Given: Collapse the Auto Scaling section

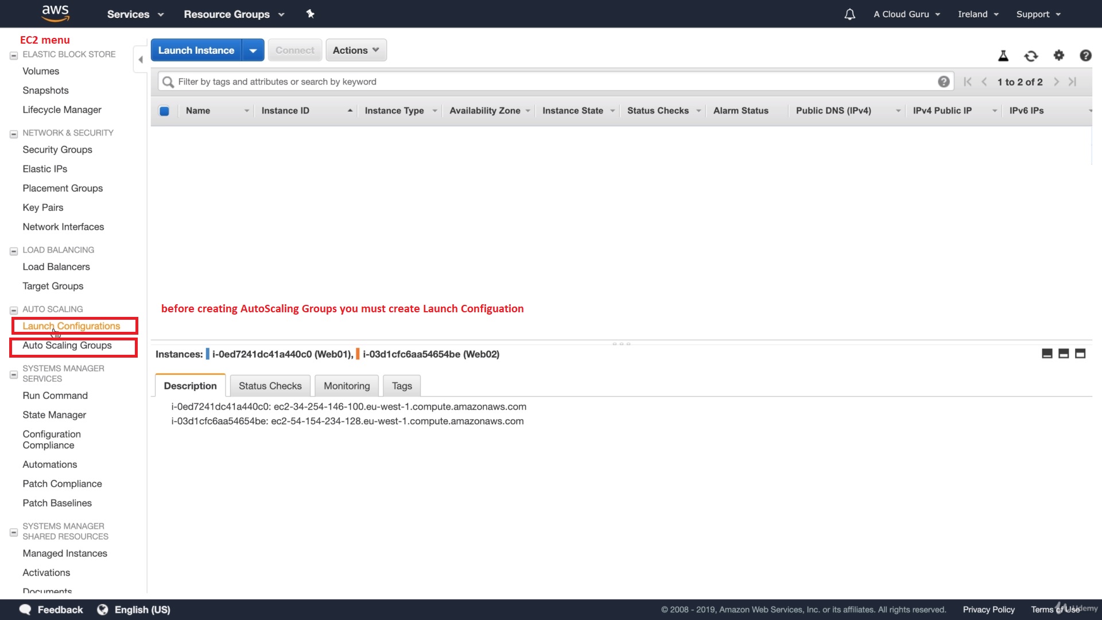Looking at the screenshot, I should pyautogui.click(x=14, y=310).
